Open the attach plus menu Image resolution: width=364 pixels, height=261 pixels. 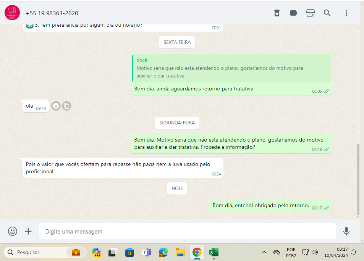pyautogui.click(x=28, y=231)
